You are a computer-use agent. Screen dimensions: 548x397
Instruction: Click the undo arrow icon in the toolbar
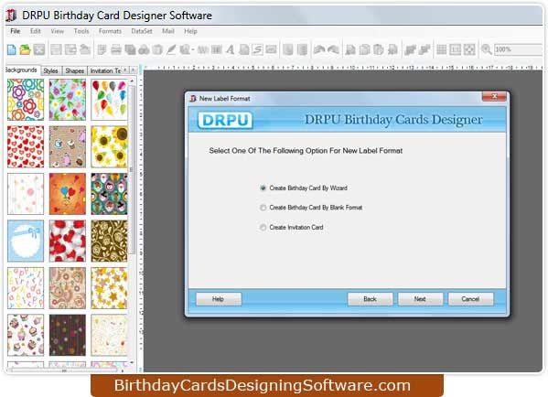click(x=319, y=49)
